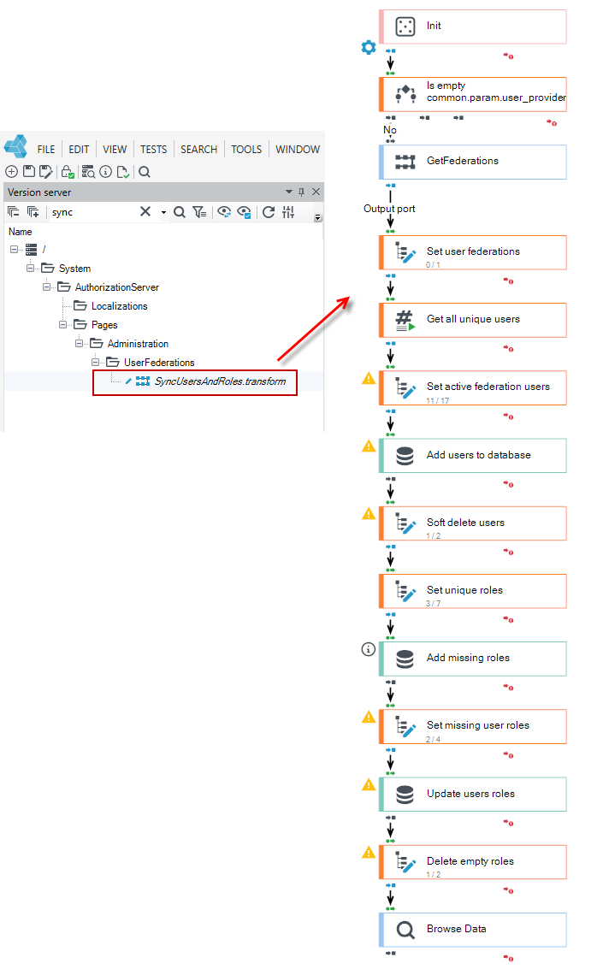Click the application logo icon
The image size is (603, 975).
(16, 147)
